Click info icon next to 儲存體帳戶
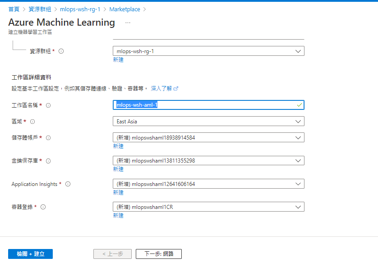 point(48,138)
